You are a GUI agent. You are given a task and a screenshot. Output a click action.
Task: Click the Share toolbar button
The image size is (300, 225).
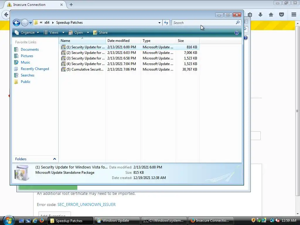tap(100, 33)
